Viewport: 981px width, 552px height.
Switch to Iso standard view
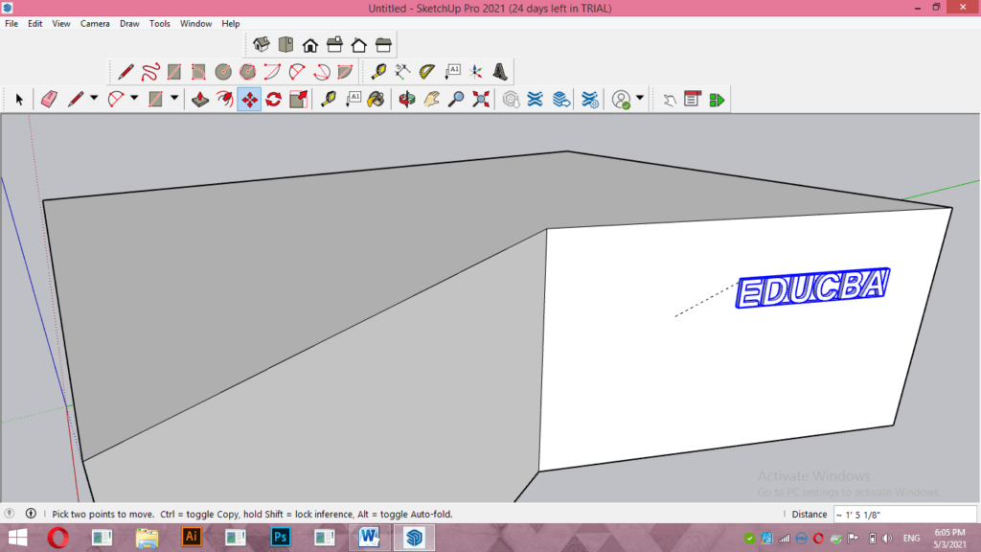[262, 43]
